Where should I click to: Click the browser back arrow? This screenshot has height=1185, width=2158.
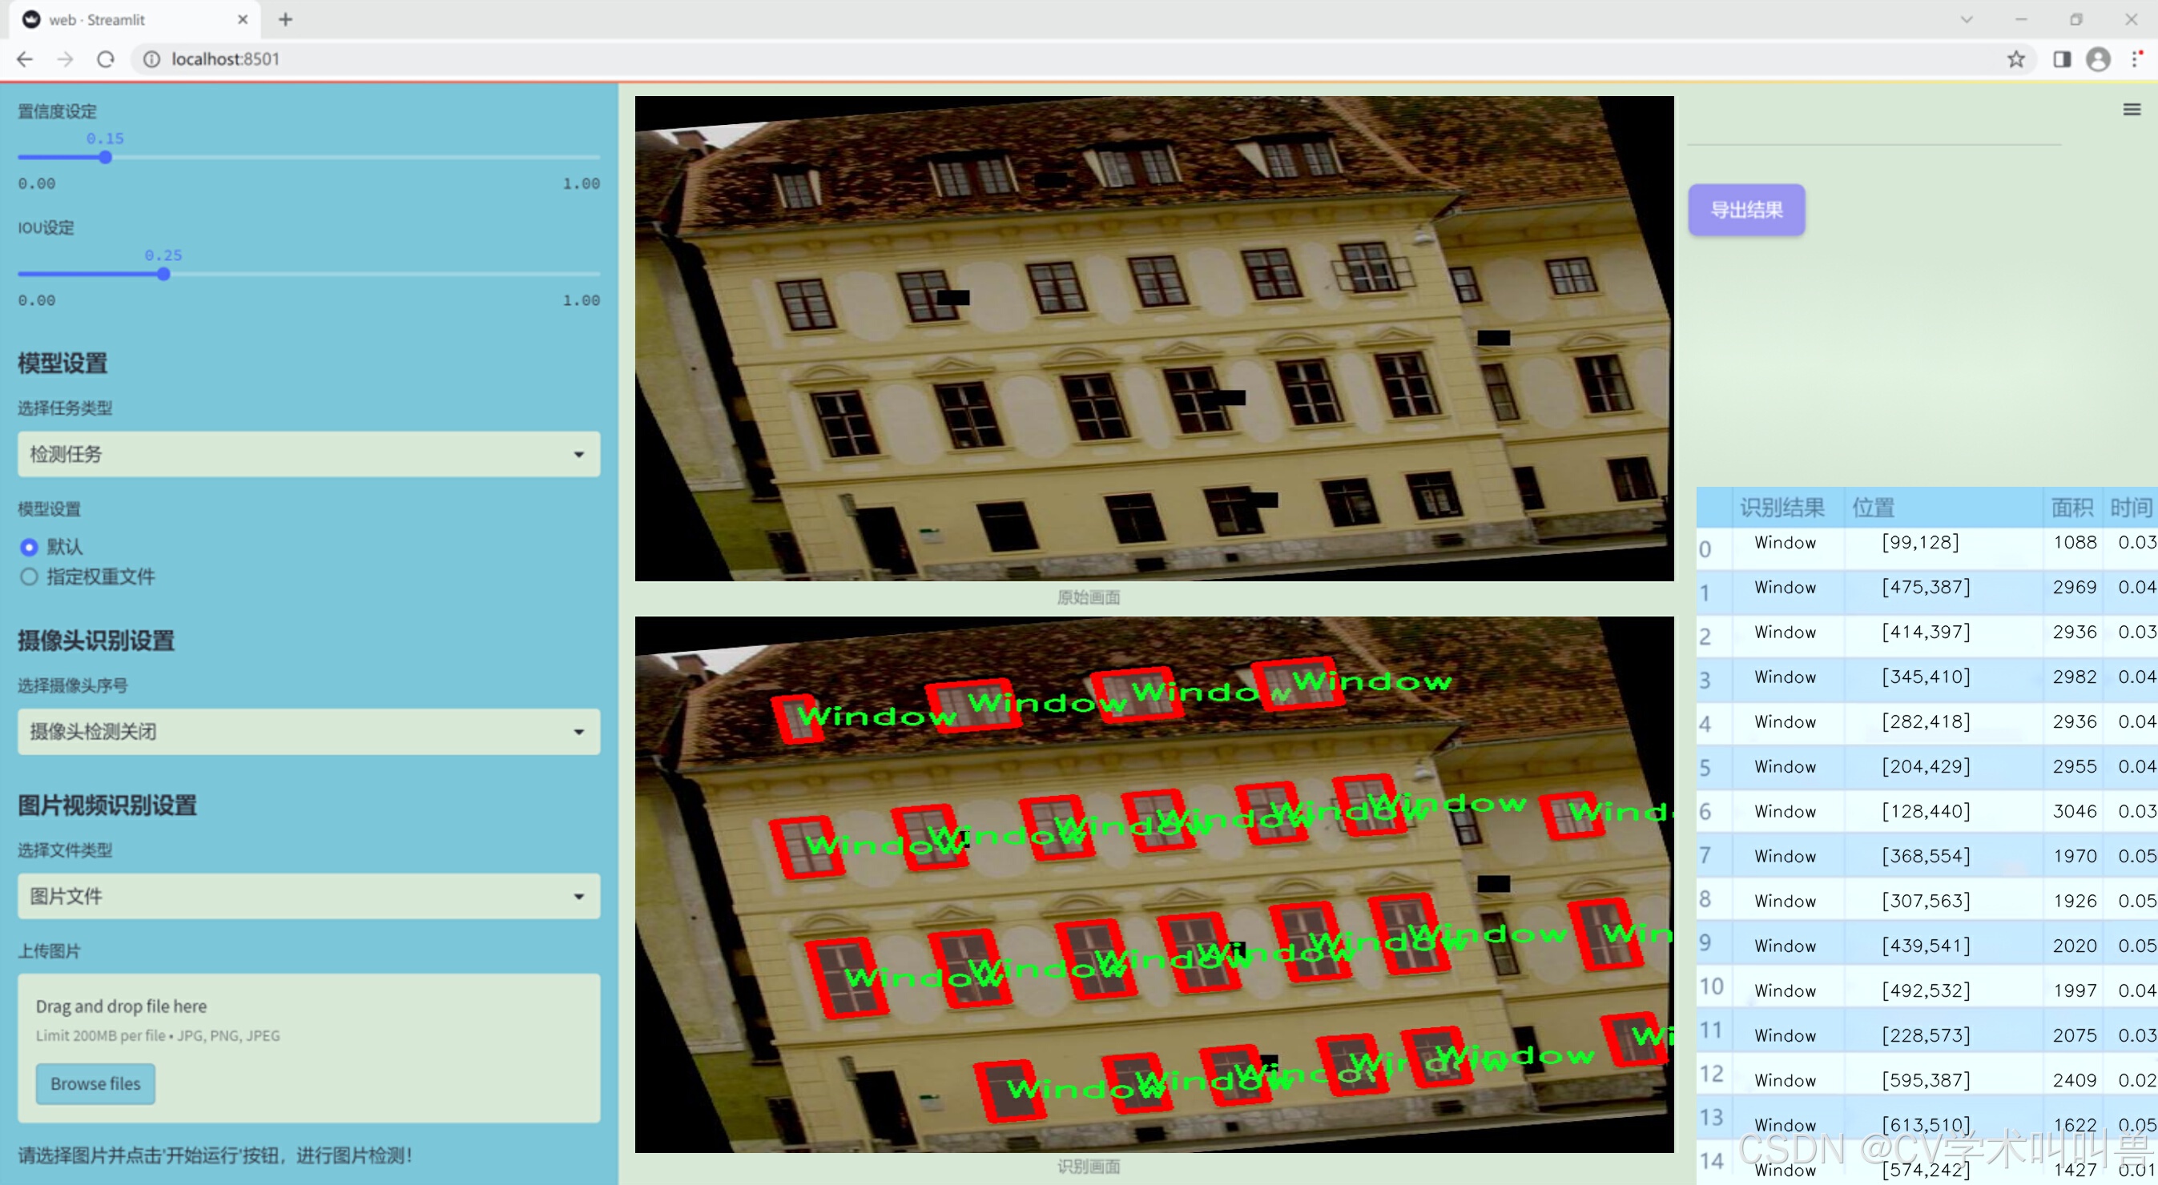[25, 59]
